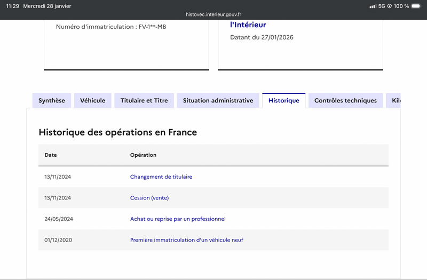Click Première immatriculation d'un véhicule neuf
The height and width of the screenshot is (280, 427).
tap(187, 241)
